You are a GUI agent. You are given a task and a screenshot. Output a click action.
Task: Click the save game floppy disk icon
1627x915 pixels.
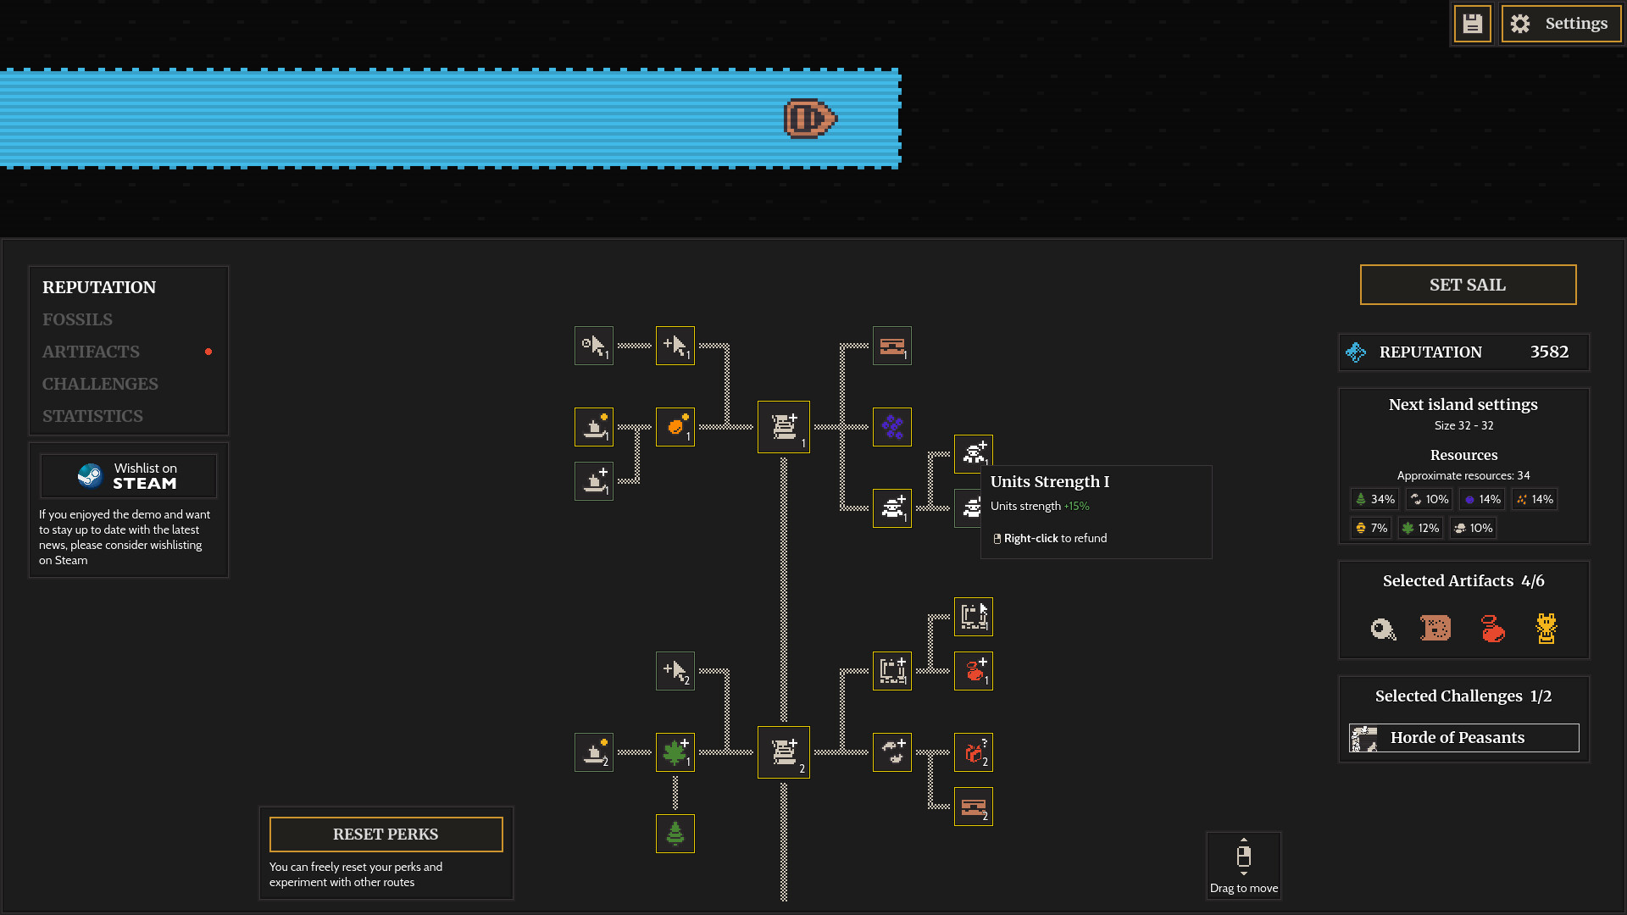[x=1472, y=23]
